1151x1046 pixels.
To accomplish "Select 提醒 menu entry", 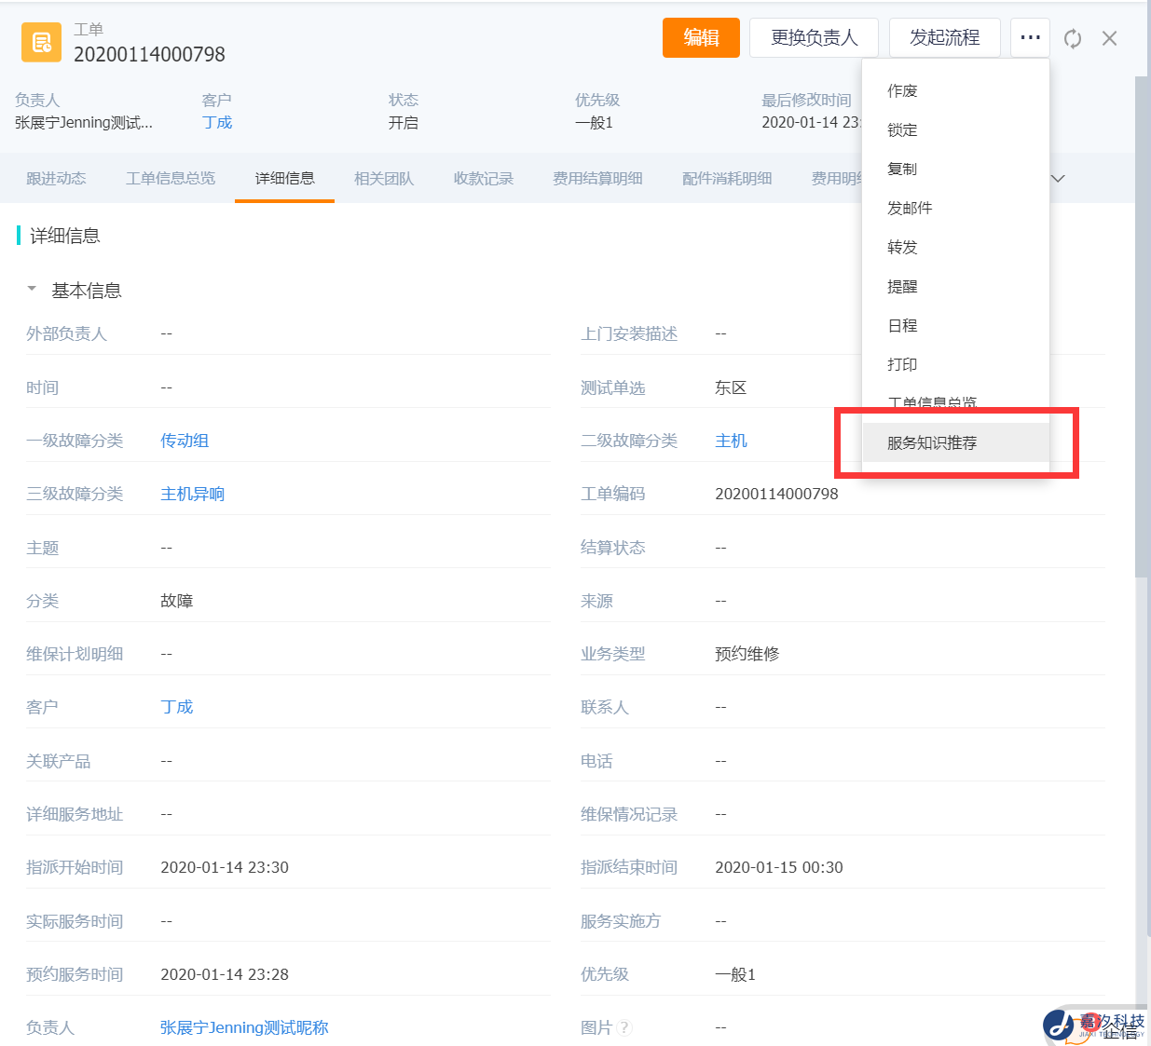I will [x=955, y=286].
